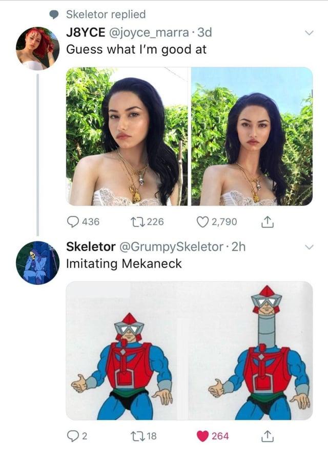Click the reply bubble next to Skeletor replied
The image size is (328, 449).
tap(53, 12)
